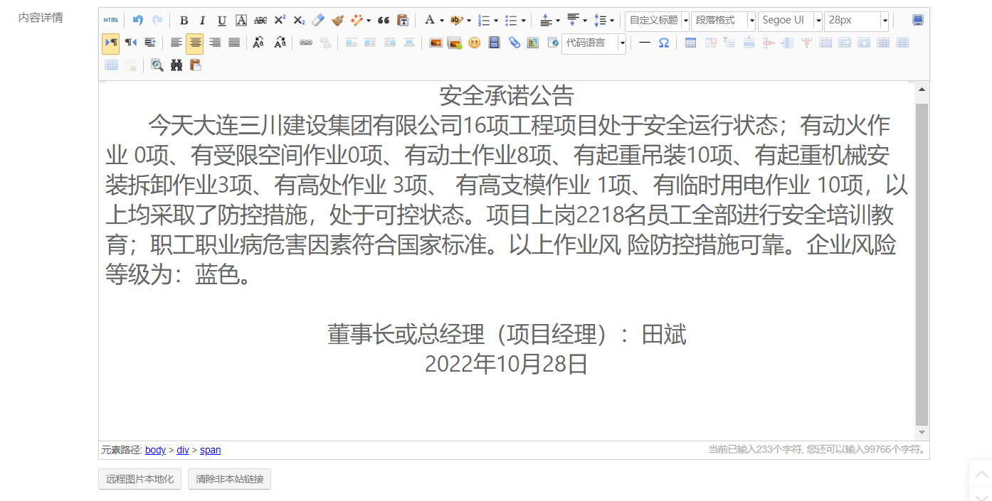The width and height of the screenshot is (992, 501).
Task: Select the format painter brush
Action: tap(337, 21)
